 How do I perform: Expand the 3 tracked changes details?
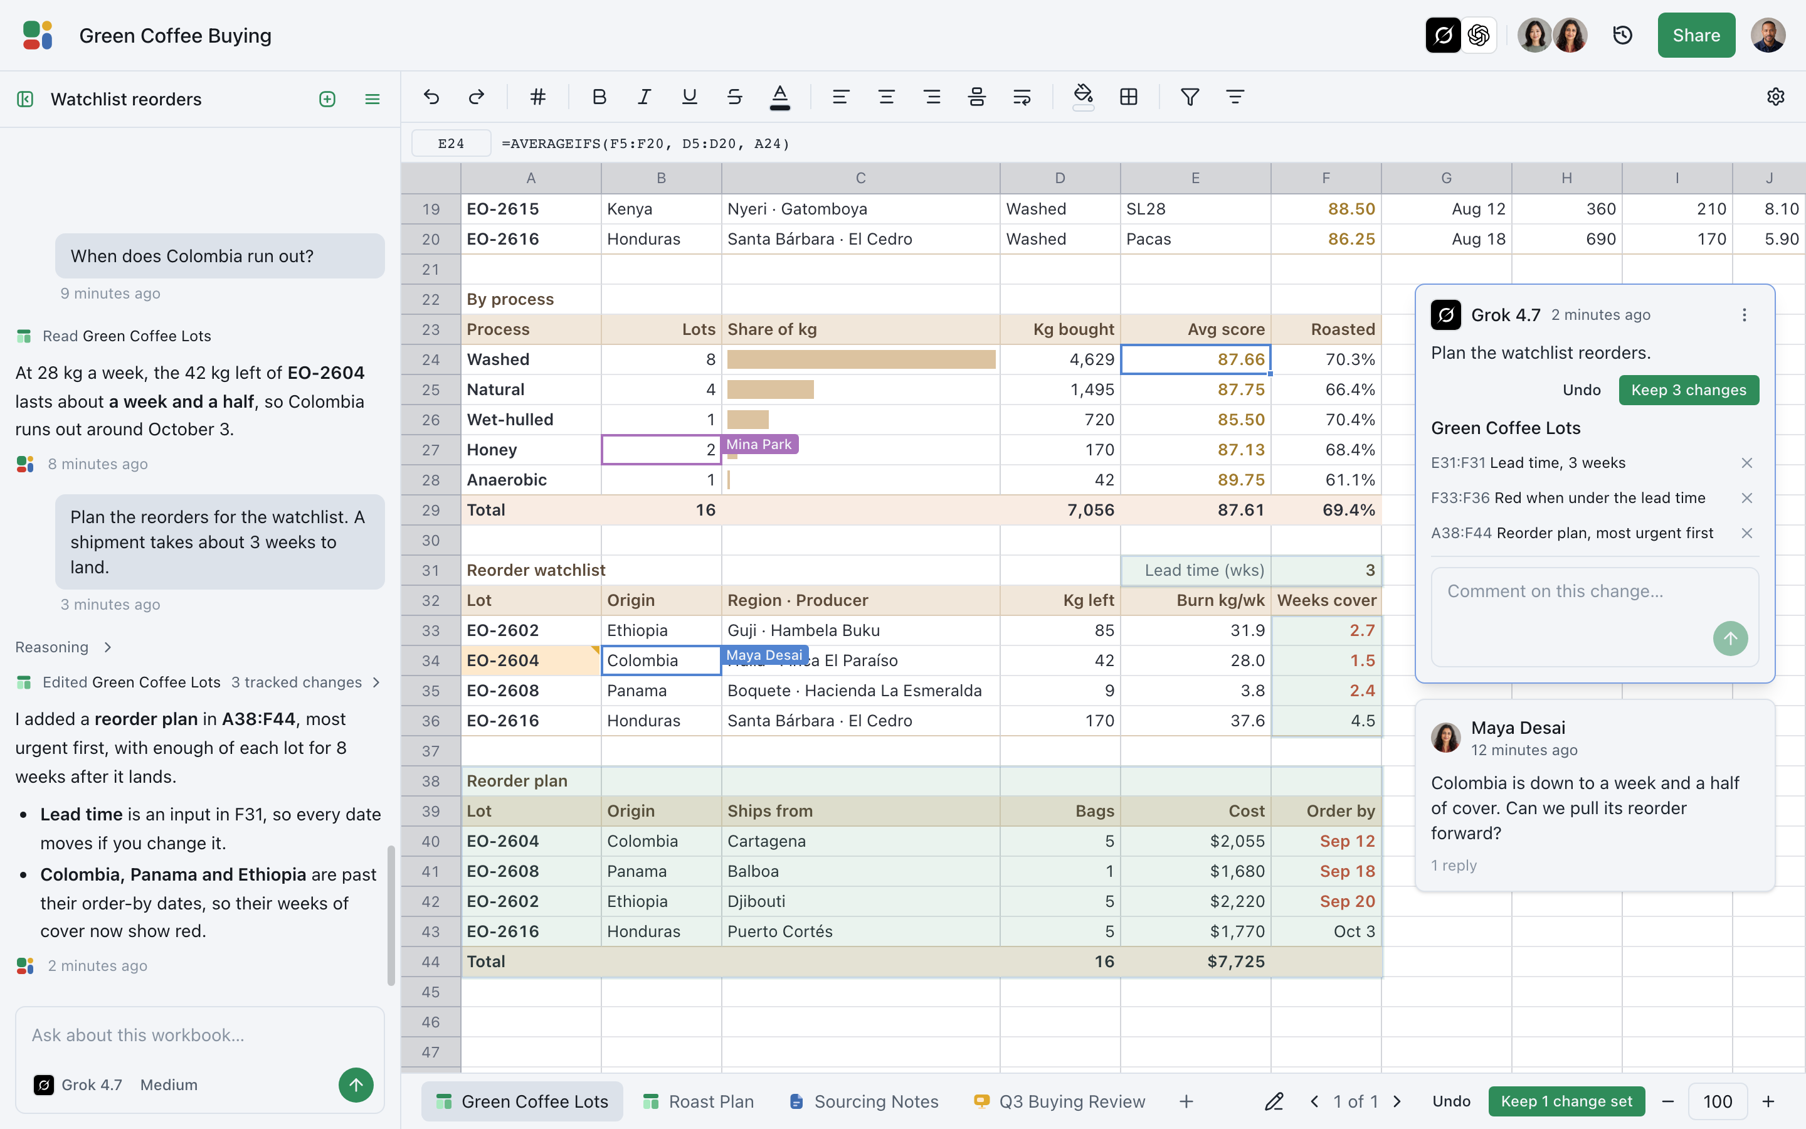(x=305, y=682)
